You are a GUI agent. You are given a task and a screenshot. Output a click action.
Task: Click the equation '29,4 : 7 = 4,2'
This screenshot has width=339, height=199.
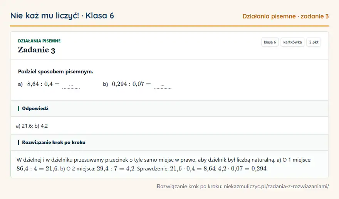coord(116,169)
